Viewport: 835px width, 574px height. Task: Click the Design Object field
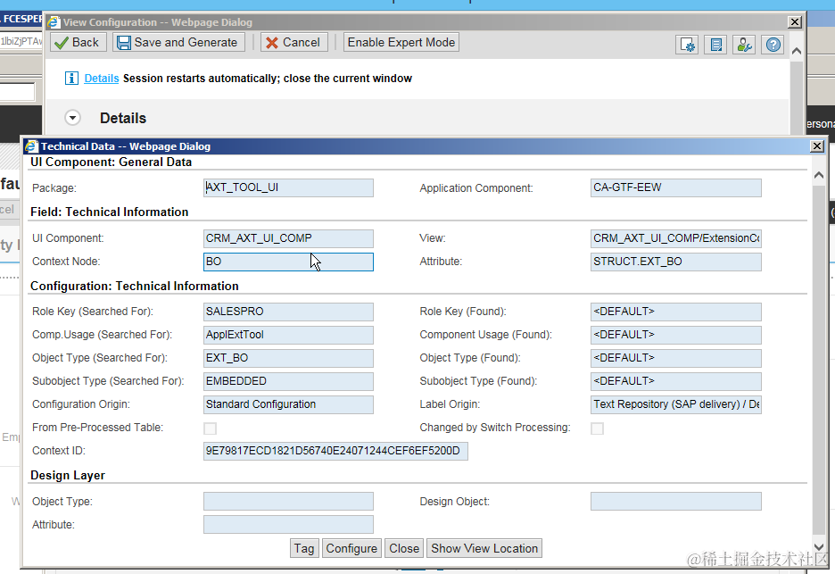pos(676,502)
